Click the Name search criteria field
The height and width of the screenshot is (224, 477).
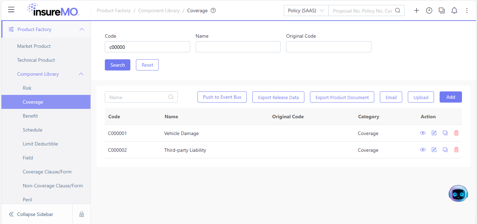[x=238, y=47]
